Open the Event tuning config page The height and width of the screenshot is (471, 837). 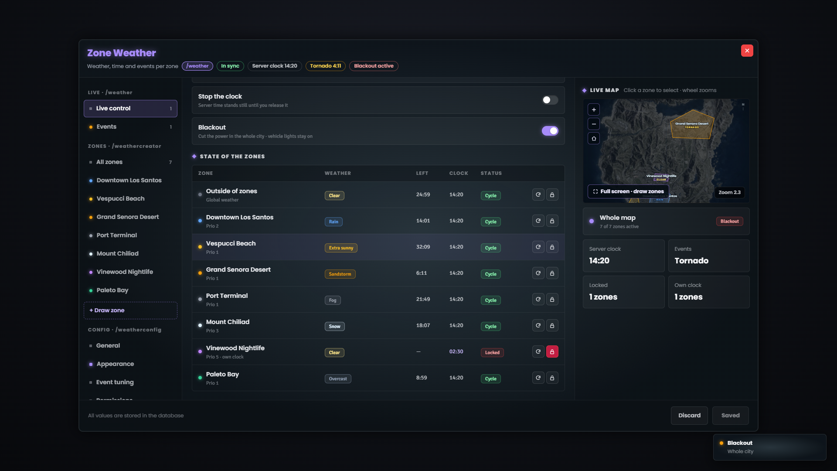tap(130, 382)
